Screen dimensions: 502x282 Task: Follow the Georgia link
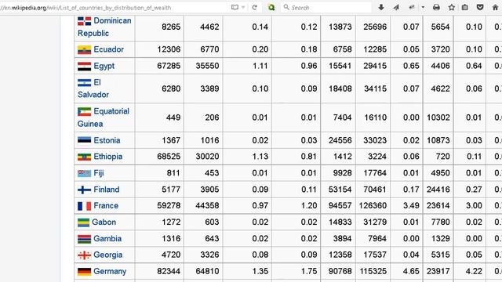click(x=108, y=255)
